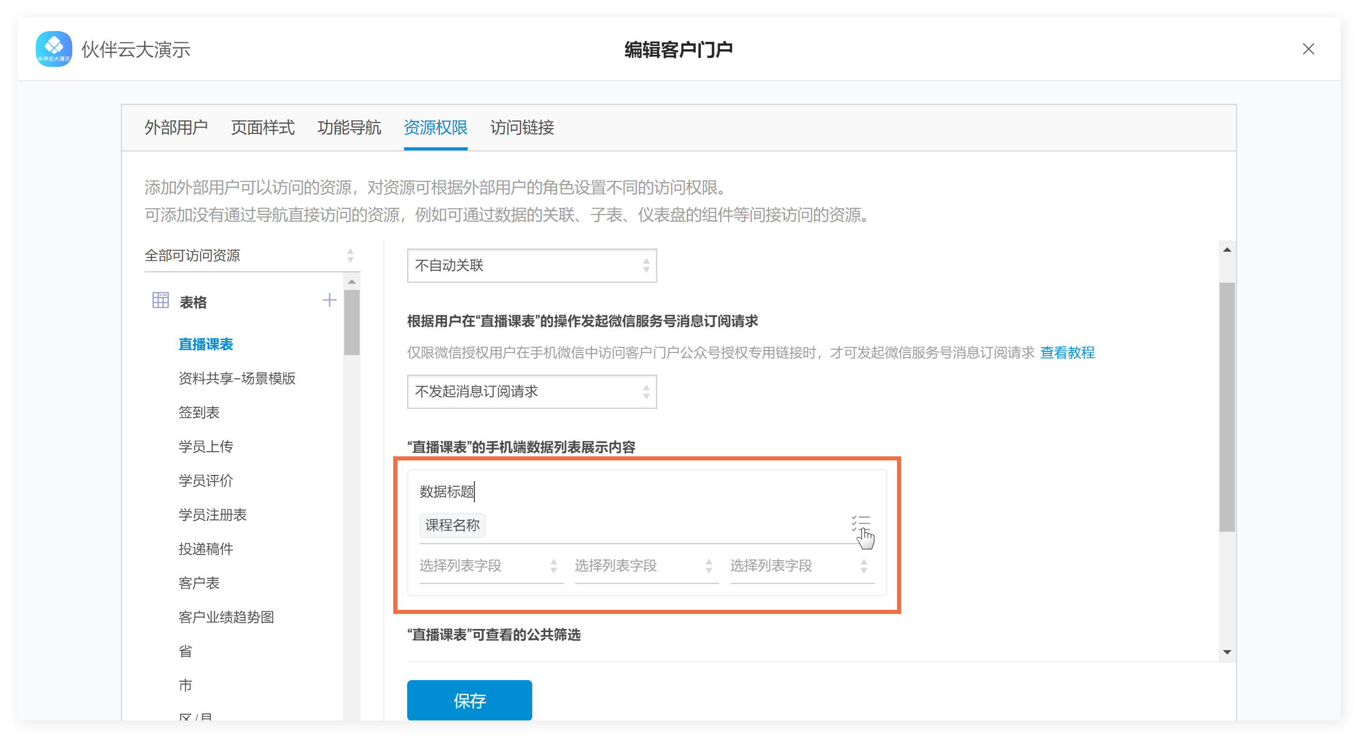Viewport: 1358px width, 738px height.
Task: Select 市 in the resource list
Action: pyautogui.click(x=185, y=686)
